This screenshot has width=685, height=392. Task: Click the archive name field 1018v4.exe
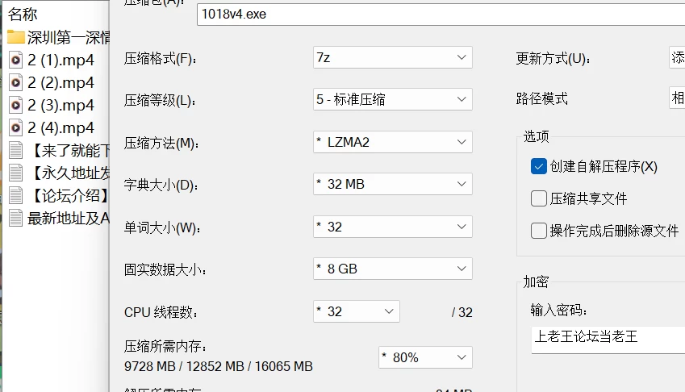[x=441, y=14]
